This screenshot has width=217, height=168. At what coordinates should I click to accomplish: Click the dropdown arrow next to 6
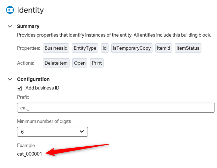(82, 131)
